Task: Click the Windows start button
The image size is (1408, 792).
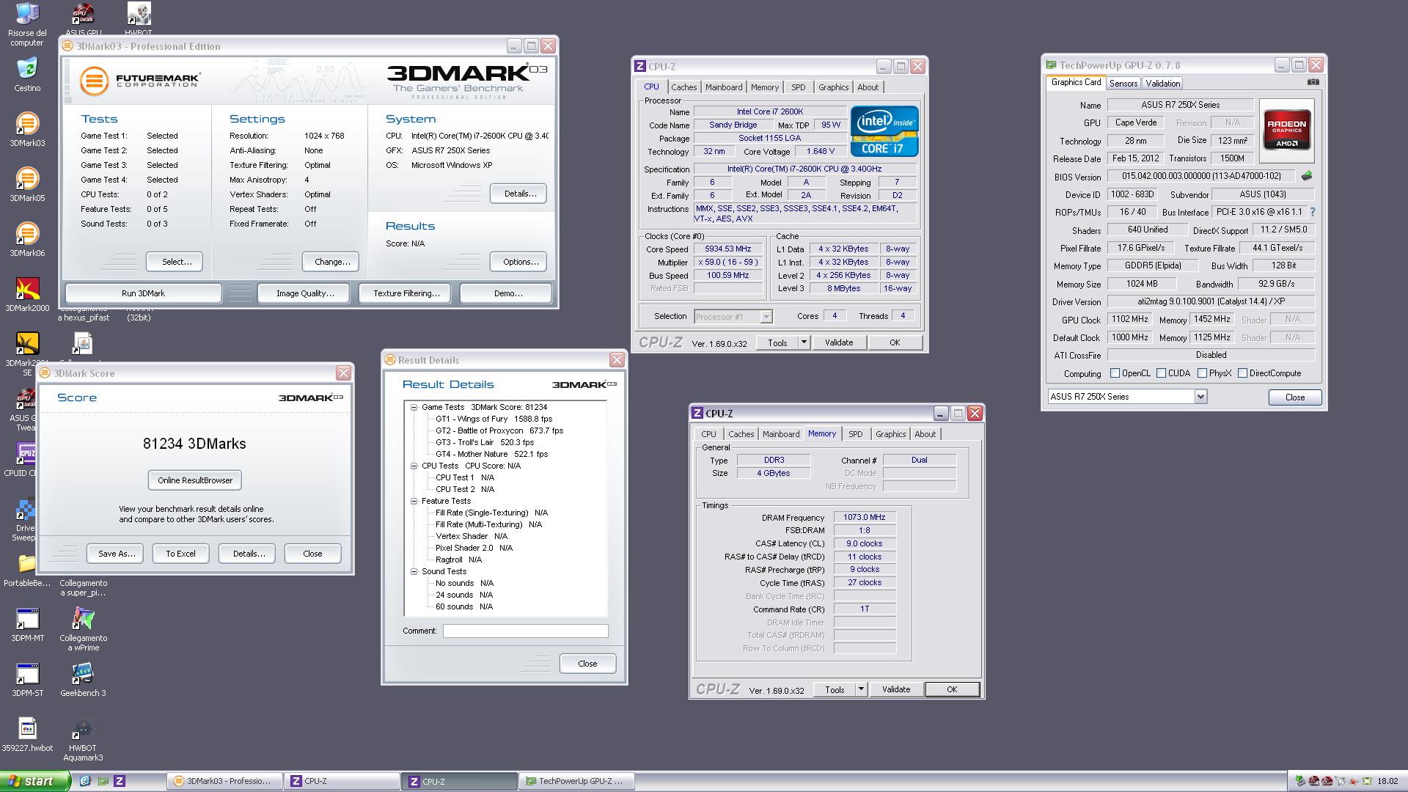Action: coord(35,782)
